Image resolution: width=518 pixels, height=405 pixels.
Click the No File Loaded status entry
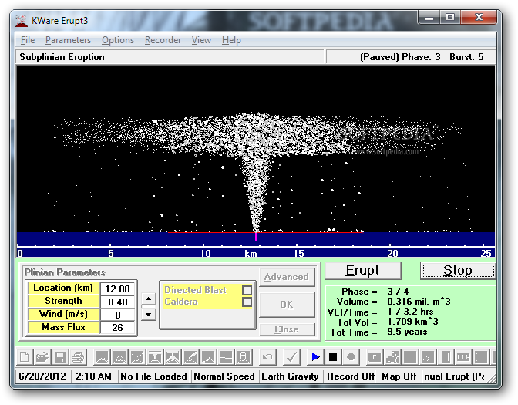tap(153, 376)
